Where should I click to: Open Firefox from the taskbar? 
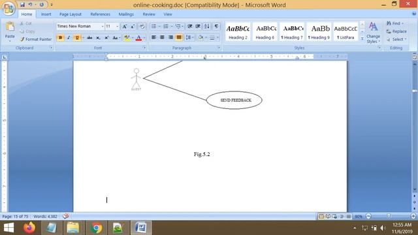[29, 228]
